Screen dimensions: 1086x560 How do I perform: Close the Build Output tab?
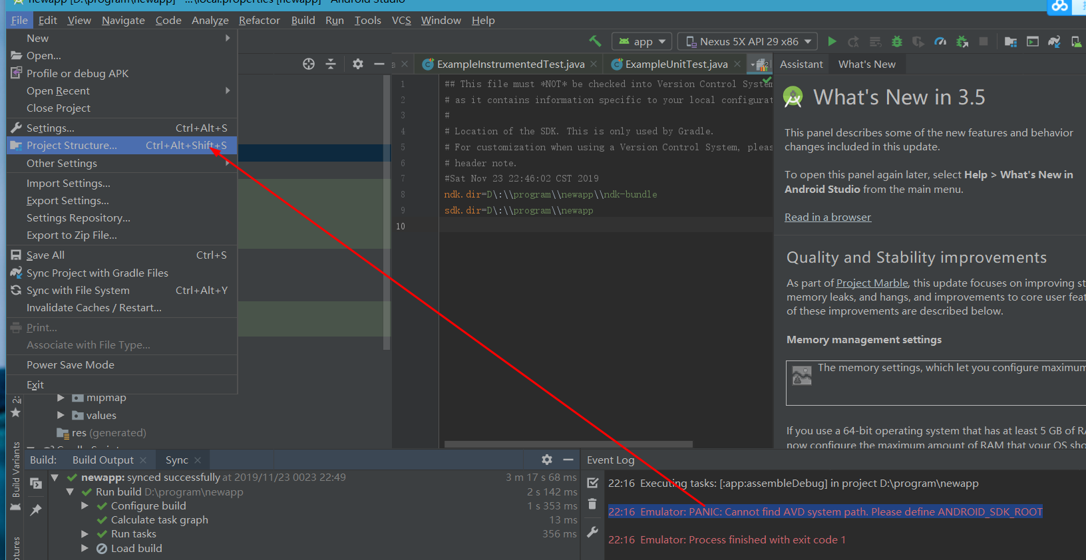(143, 460)
